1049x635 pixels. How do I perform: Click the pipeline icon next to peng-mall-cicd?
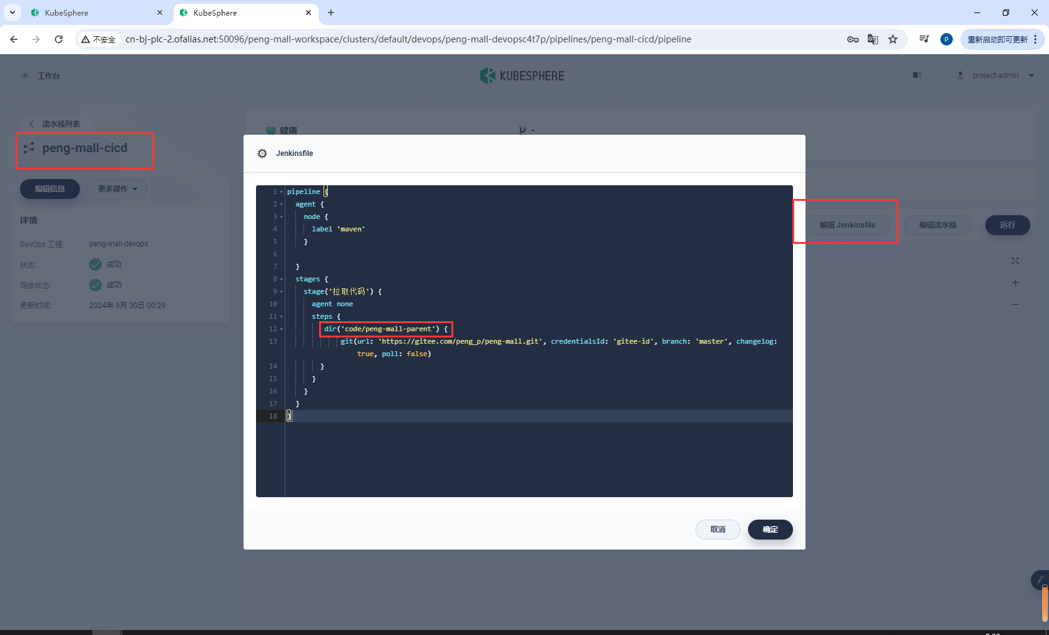pos(28,148)
